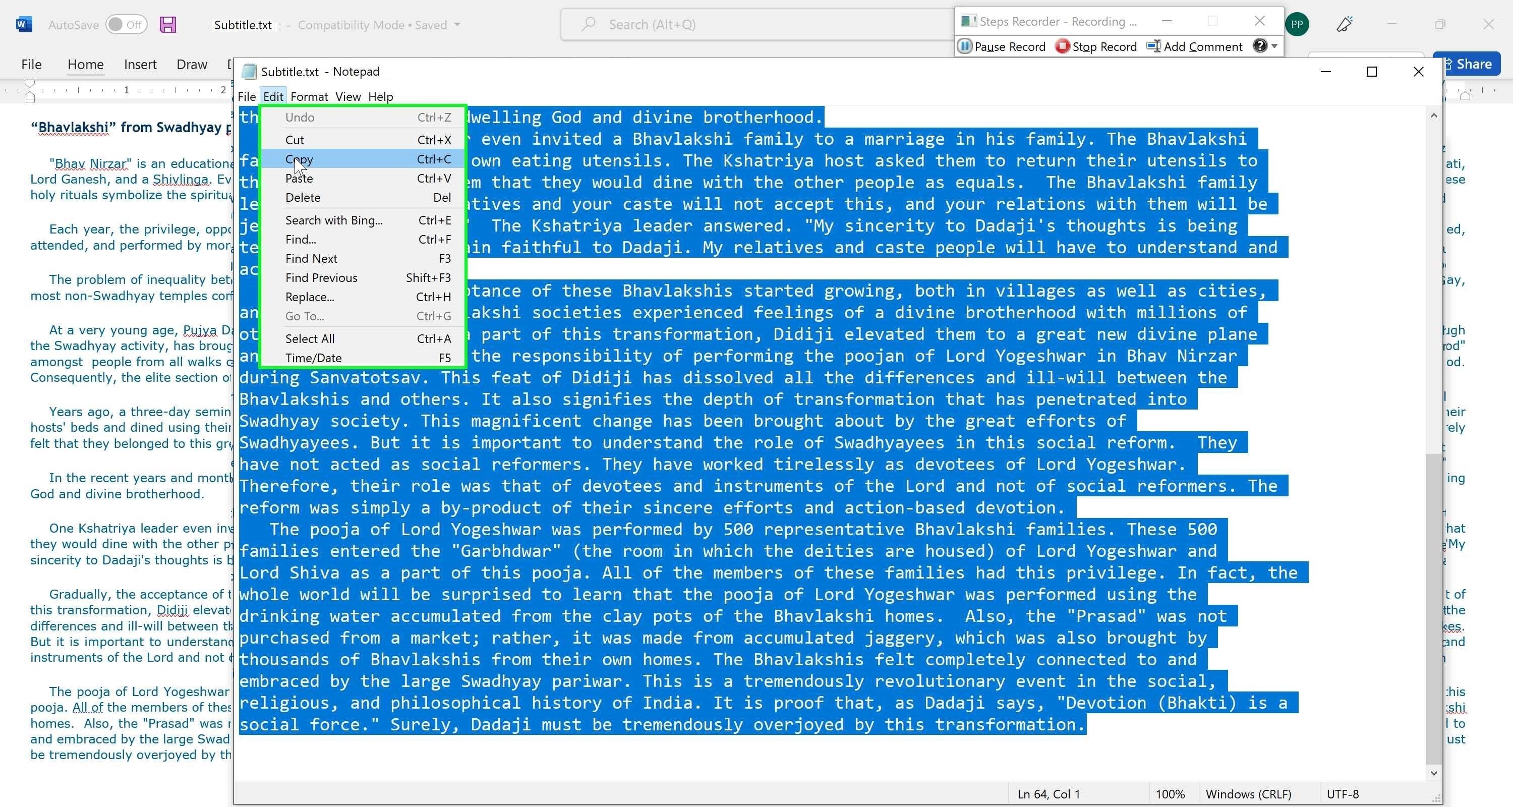This screenshot has height=807, width=1513.
Task: Click Notepad scrollbar down arrow
Action: (1434, 774)
